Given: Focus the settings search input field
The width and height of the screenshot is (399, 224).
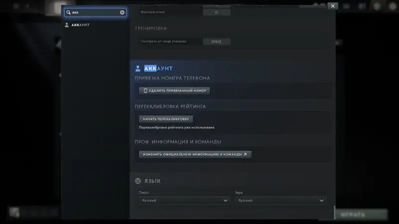Looking at the screenshot, I should pos(95,12).
